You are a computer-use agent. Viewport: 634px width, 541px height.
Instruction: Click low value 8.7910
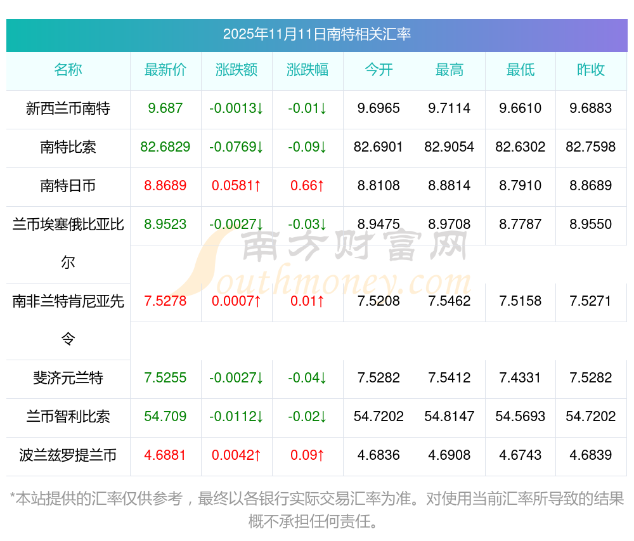521,186
